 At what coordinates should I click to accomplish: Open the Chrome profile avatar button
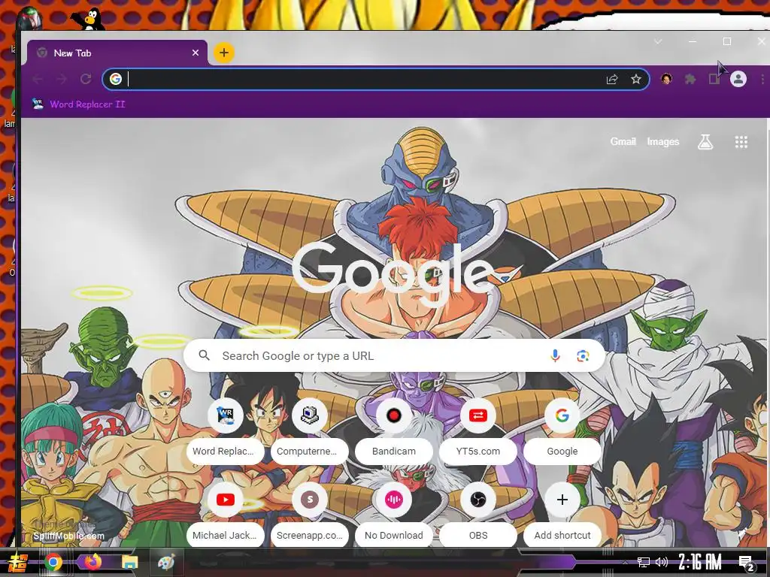pyautogui.click(x=738, y=79)
